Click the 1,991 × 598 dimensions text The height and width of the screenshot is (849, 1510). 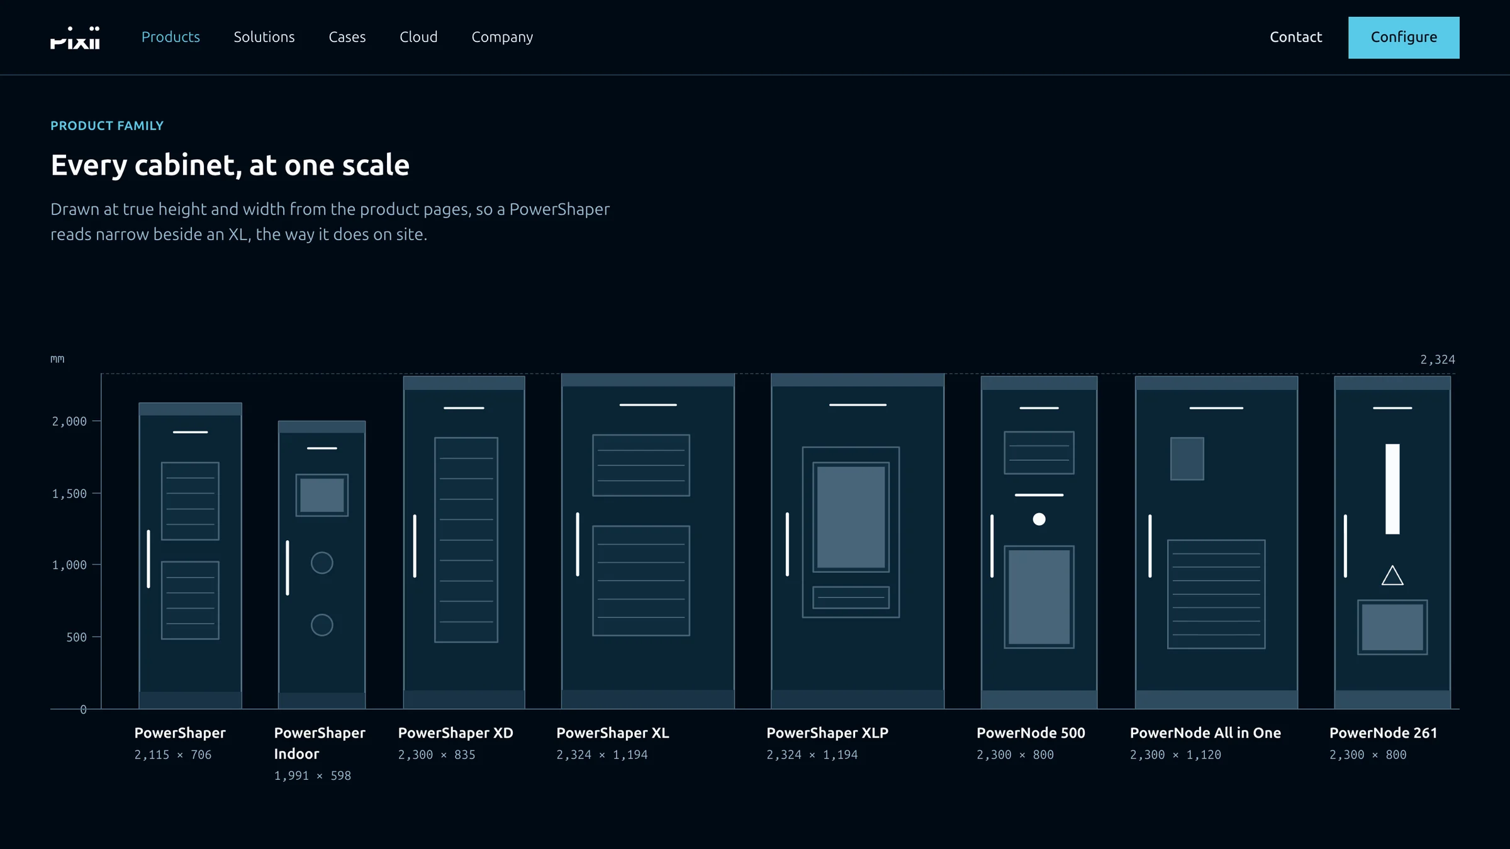(x=313, y=776)
